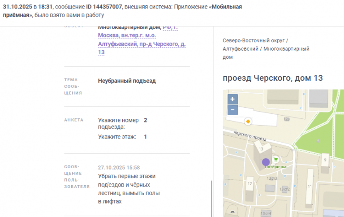Click building 12а label on map
Viewport: 344px width, 217px height.
[287, 119]
